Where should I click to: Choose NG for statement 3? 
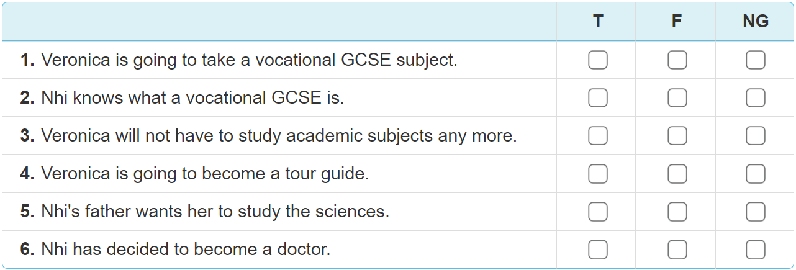click(x=756, y=136)
